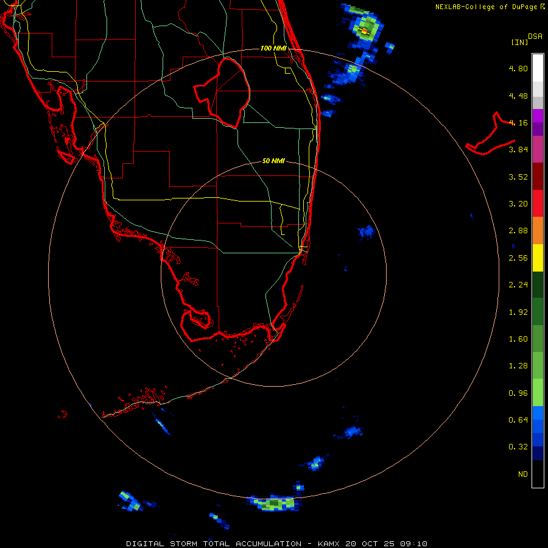Click the 0.96 legend value
The width and height of the screenshot is (548, 548).
pyautogui.click(x=518, y=393)
